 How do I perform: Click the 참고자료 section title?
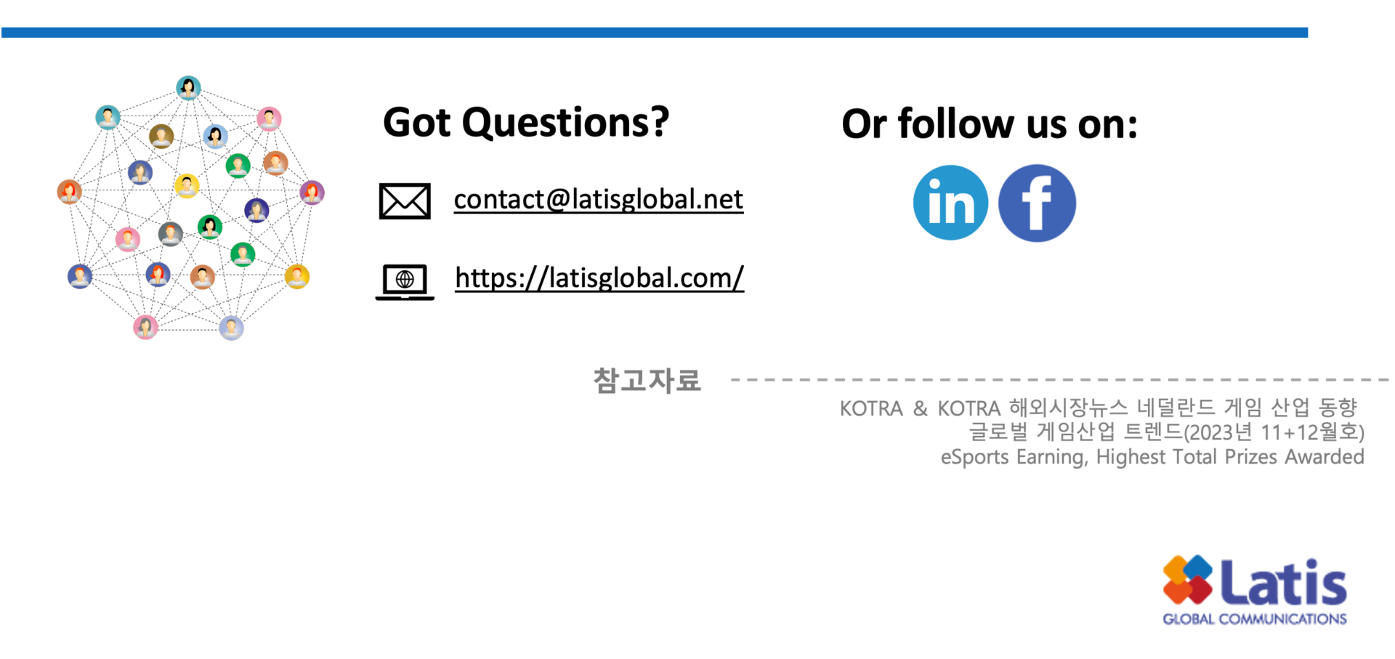[x=647, y=381]
